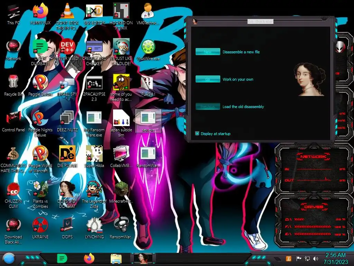Click Previous to load old disassembly
The height and width of the screenshot is (266, 354).
tap(208, 107)
